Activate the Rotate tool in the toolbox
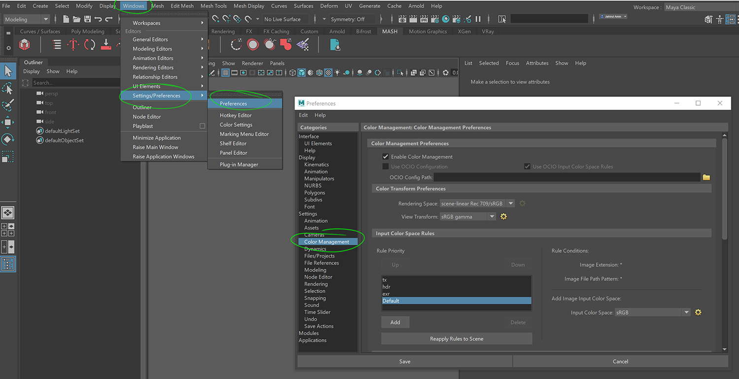 pos(8,140)
